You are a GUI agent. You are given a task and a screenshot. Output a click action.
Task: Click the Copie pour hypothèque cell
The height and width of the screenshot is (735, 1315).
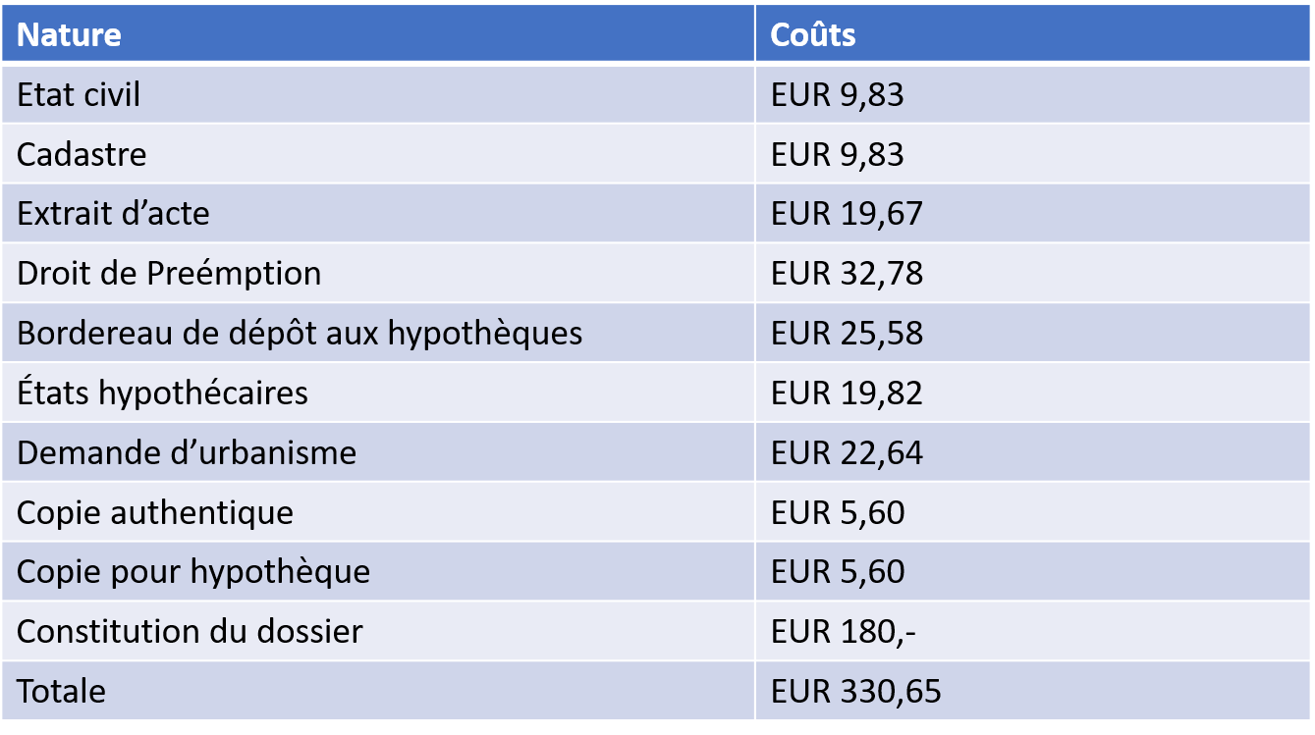pos(378,571)
